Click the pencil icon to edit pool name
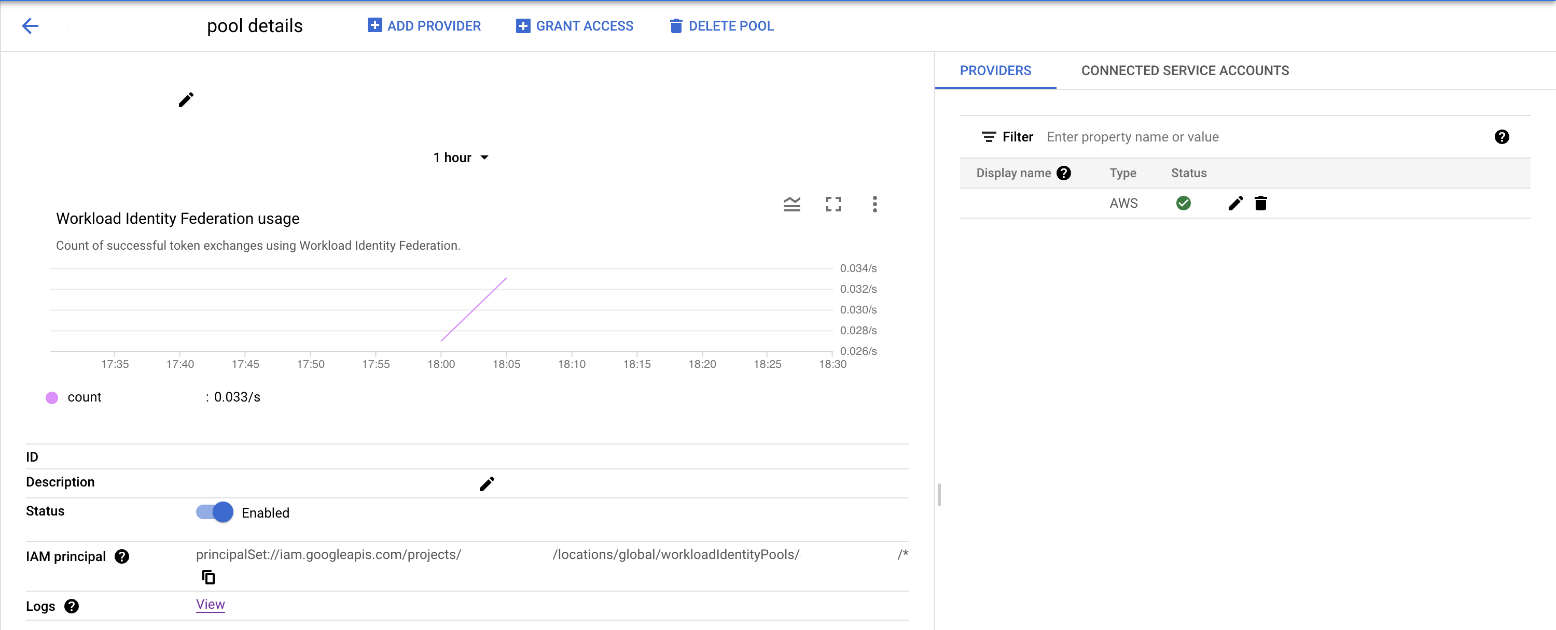The height and width of the screenshot is (630, 1556). tap(186, 99)
